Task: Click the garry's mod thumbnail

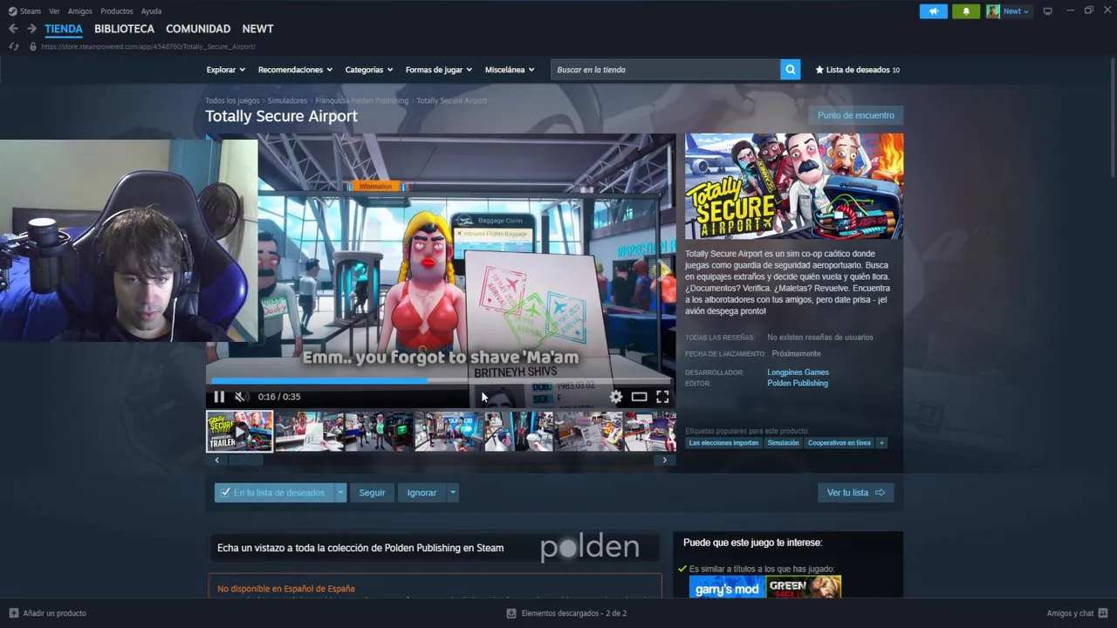Action: (726, 589)
